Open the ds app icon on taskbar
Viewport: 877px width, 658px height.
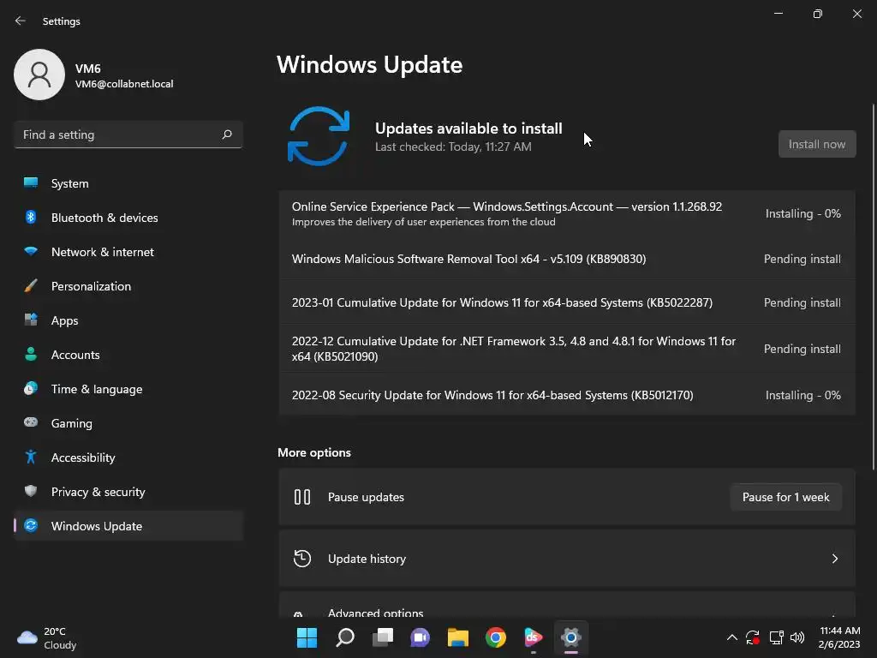click(x=533, y=637)
